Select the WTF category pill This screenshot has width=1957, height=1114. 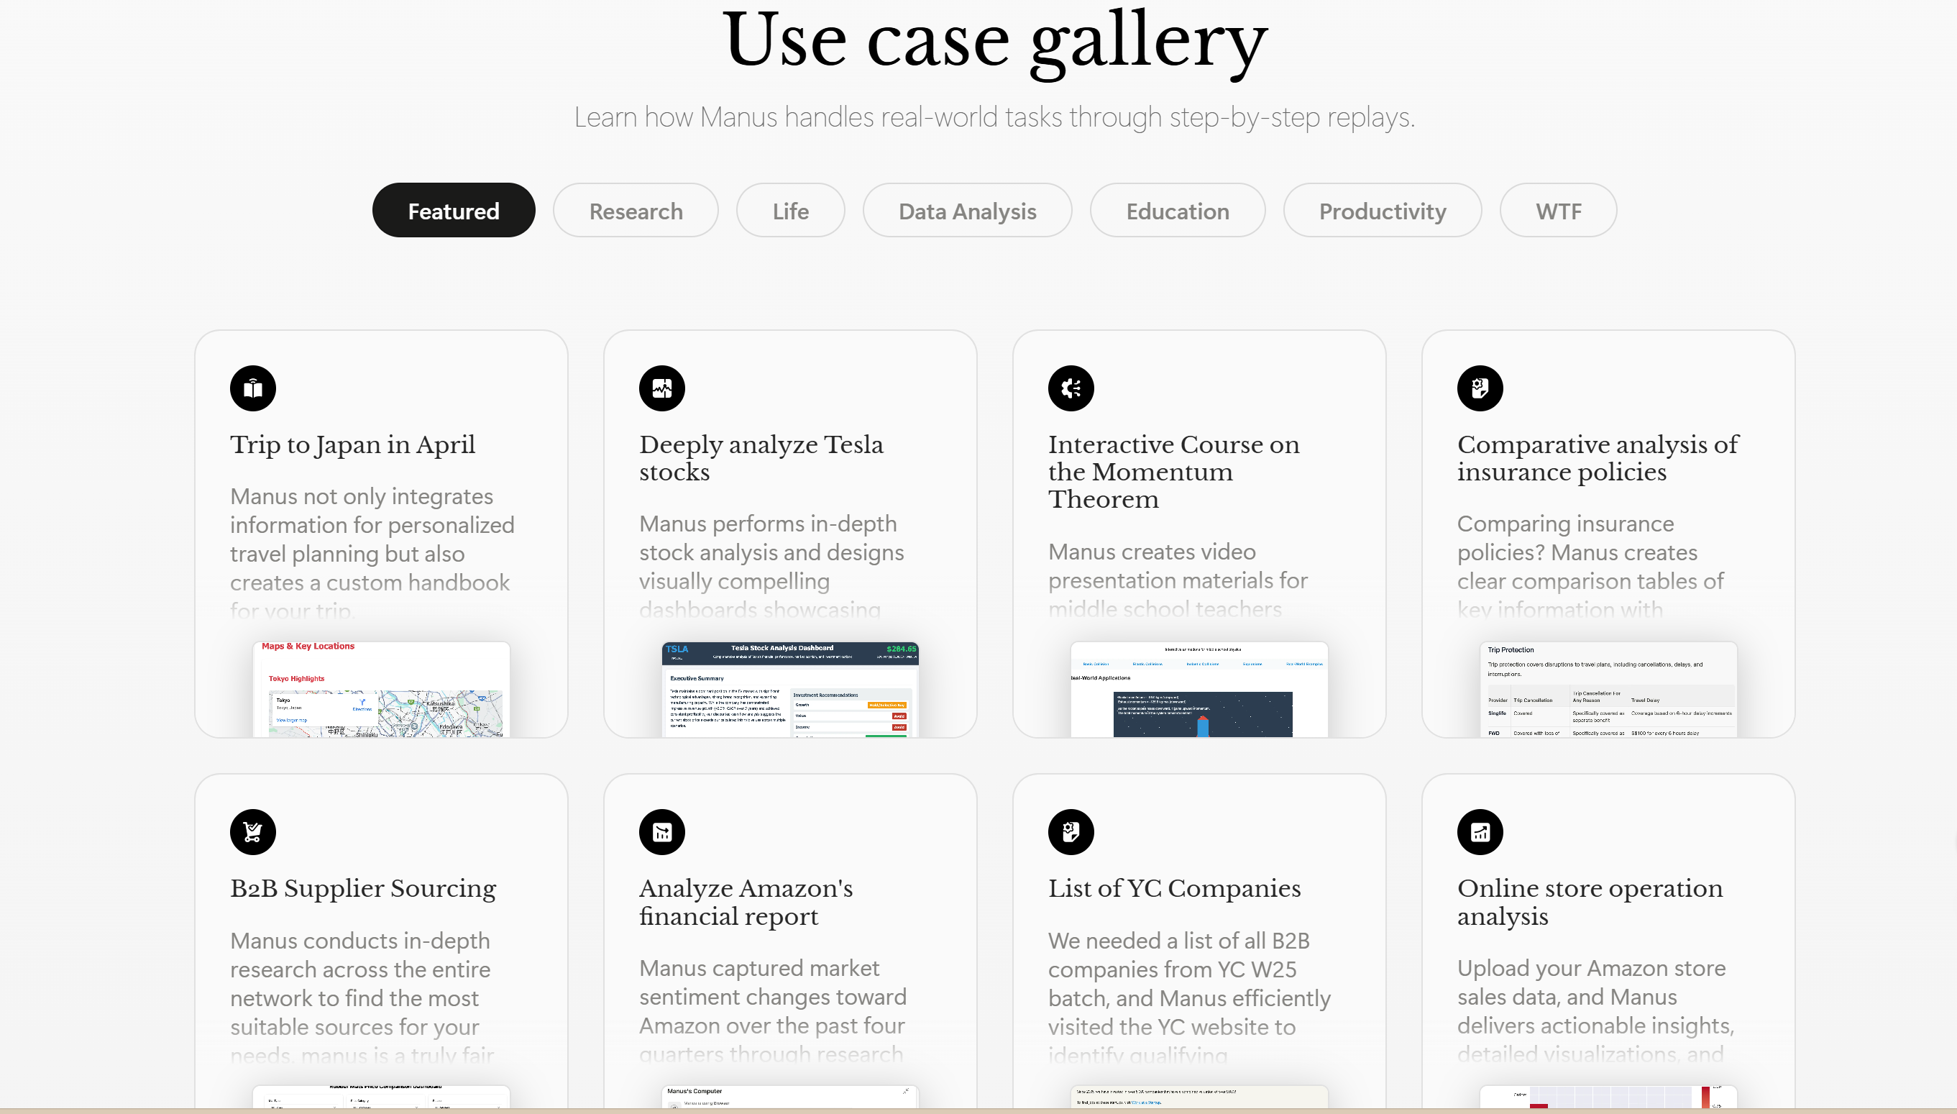tap(1558, 211)
